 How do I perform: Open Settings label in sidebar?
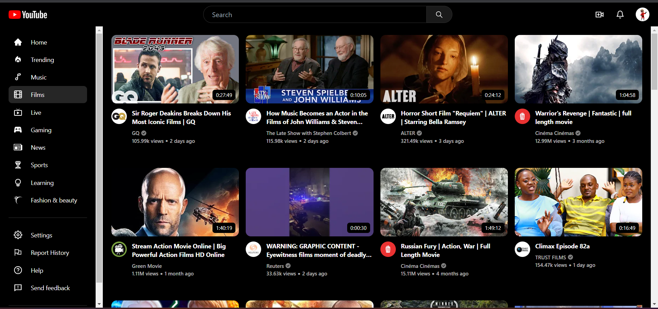(x=41, y=235)
